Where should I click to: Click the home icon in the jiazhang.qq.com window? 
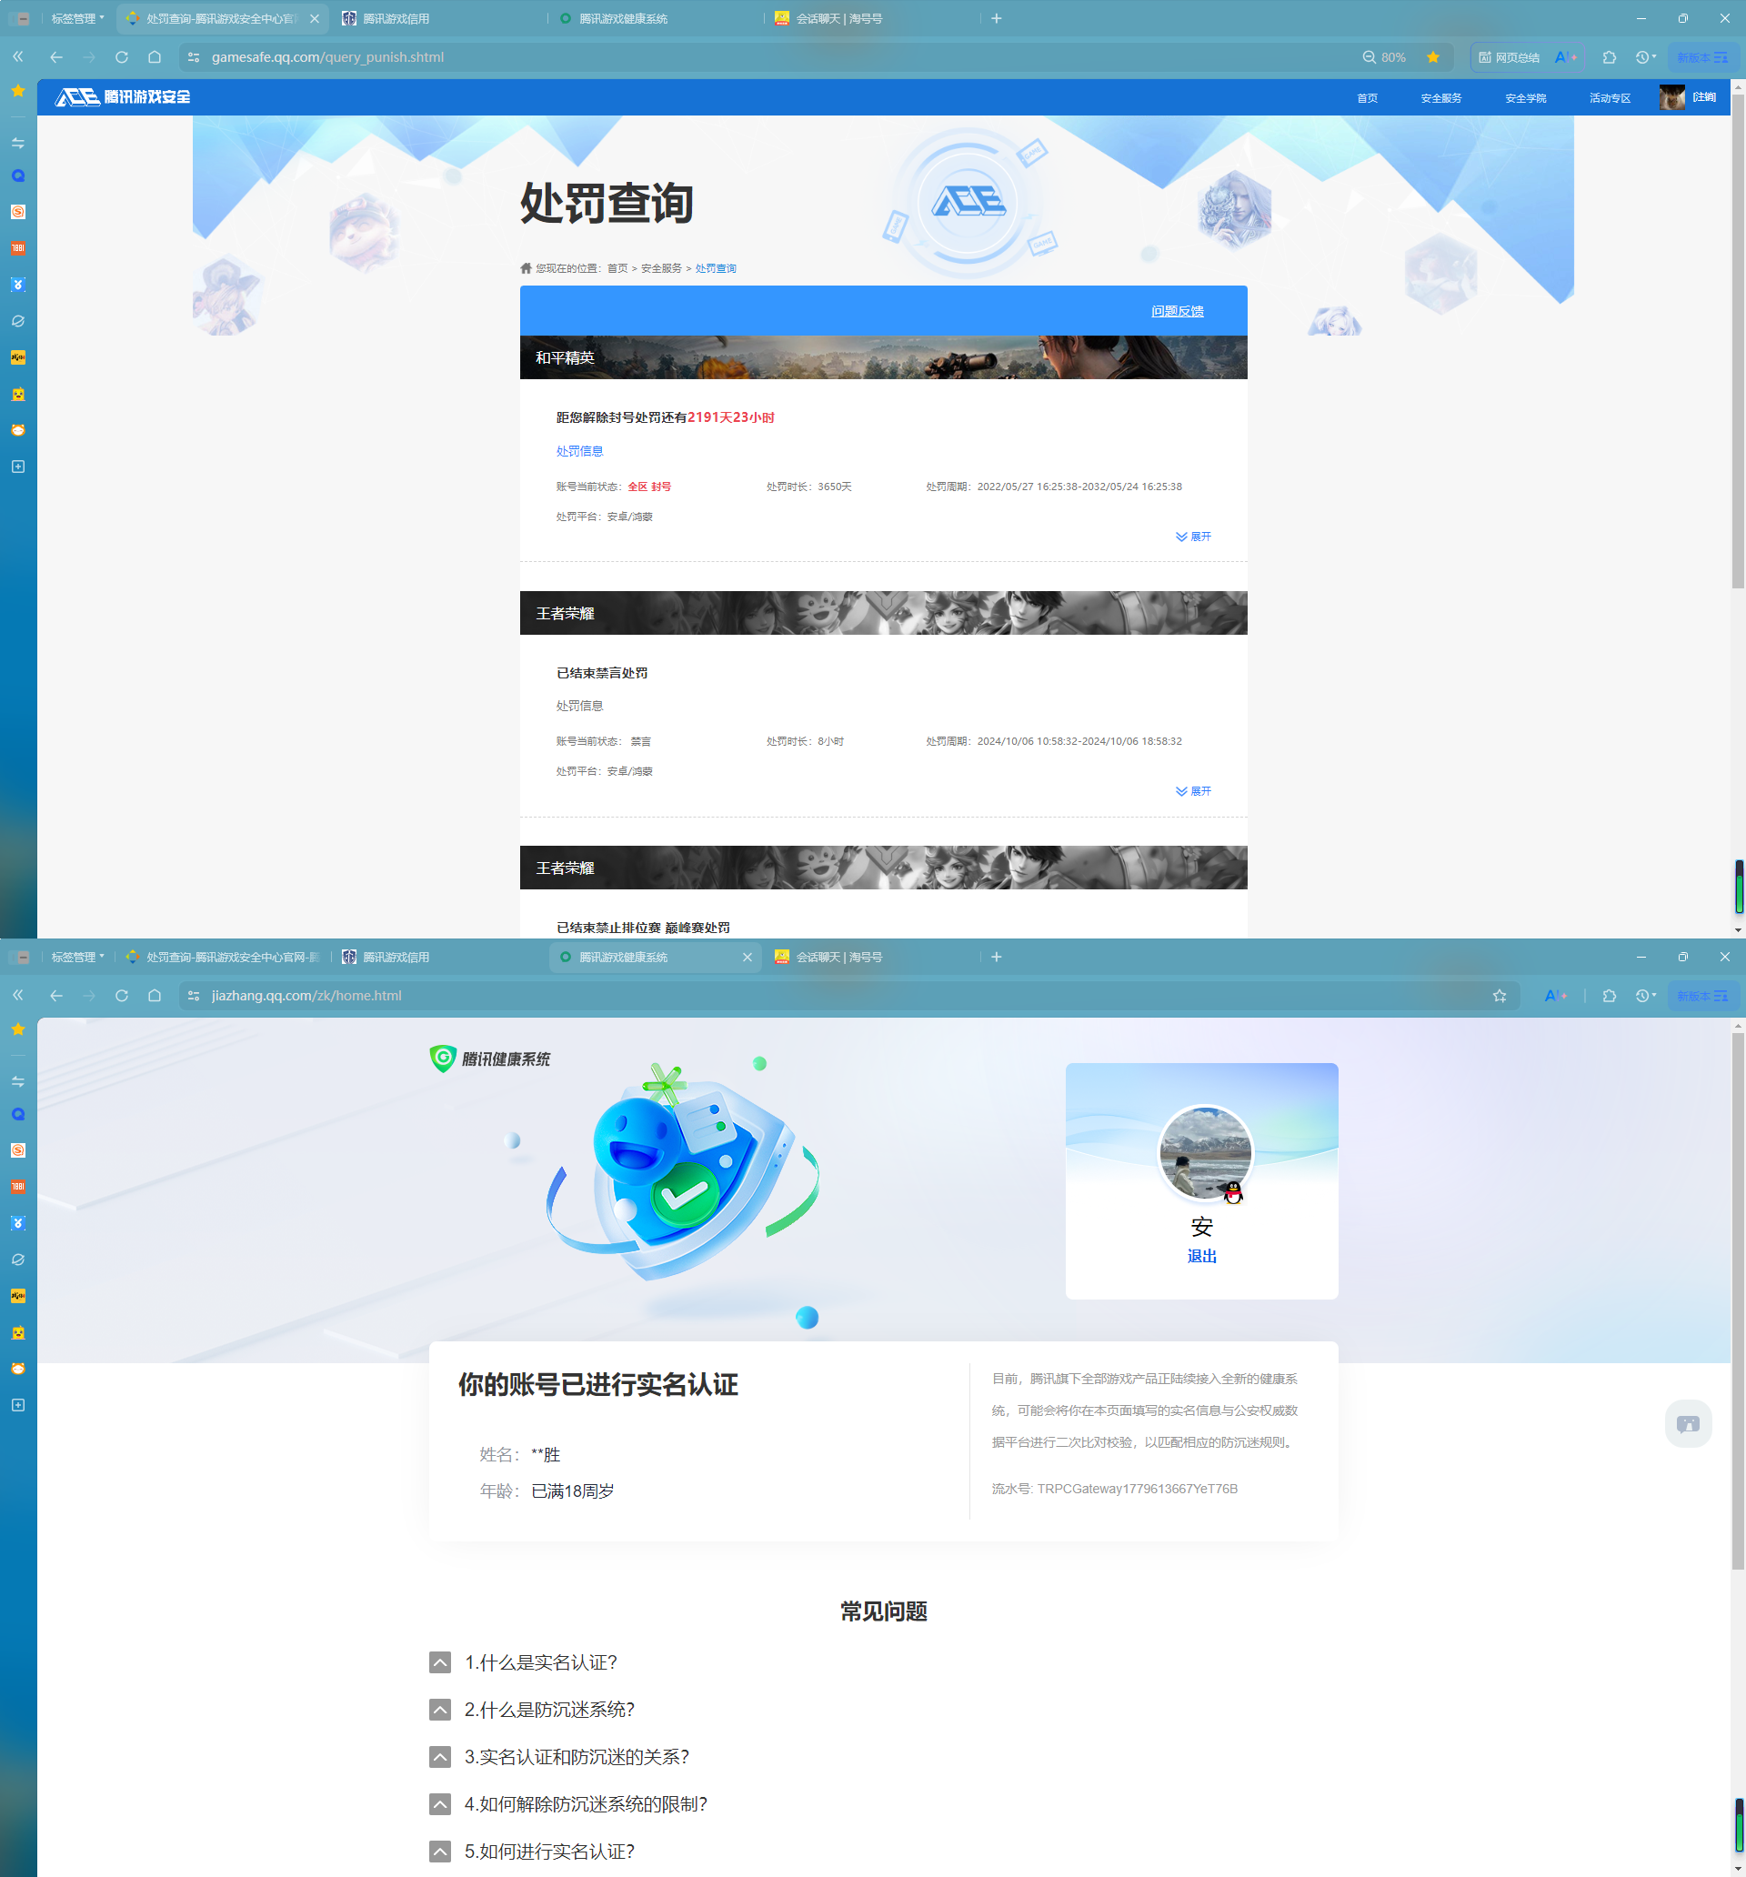[155, 995]
